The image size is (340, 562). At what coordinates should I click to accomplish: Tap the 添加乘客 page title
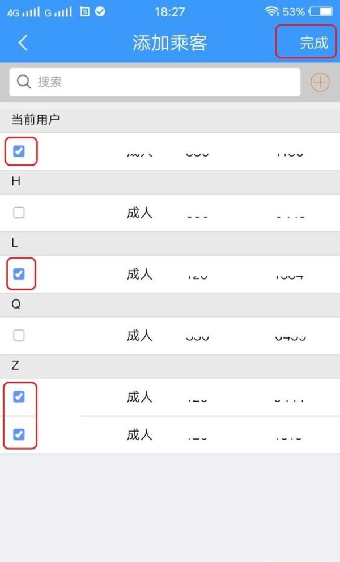pos(169,43)
